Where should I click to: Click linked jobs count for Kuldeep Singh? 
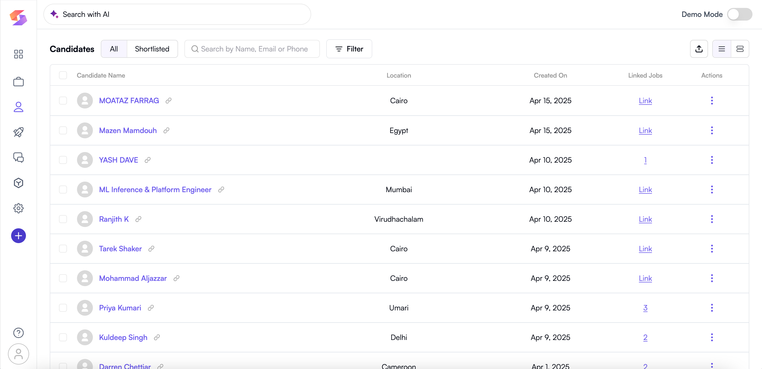coord(645,337)
